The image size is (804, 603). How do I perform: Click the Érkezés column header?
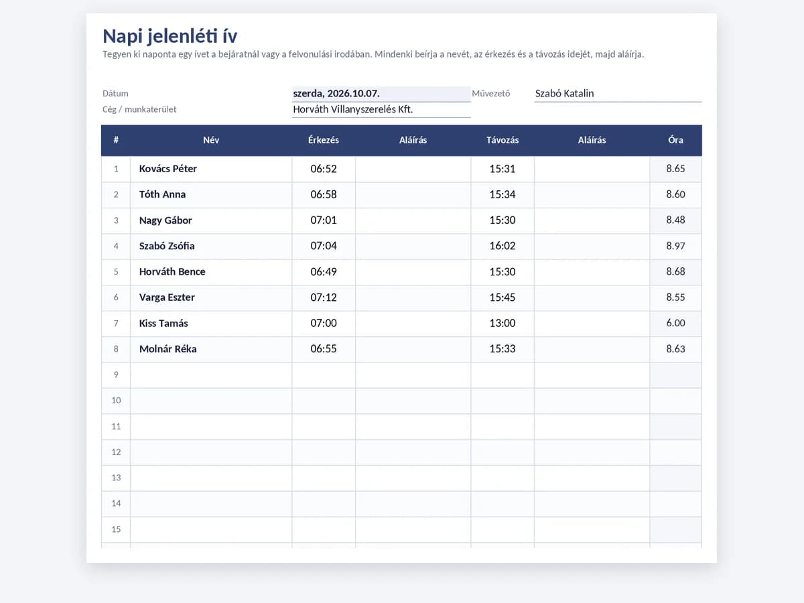pos(324,140)
